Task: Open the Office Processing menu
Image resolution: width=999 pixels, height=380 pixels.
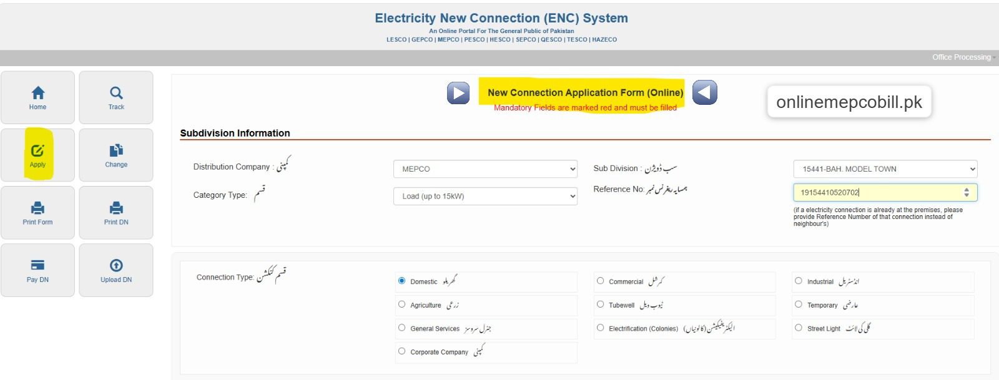Action: 963,57
